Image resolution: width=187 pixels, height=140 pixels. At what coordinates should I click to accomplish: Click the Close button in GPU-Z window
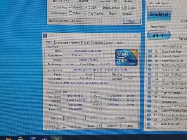point(132,21)
